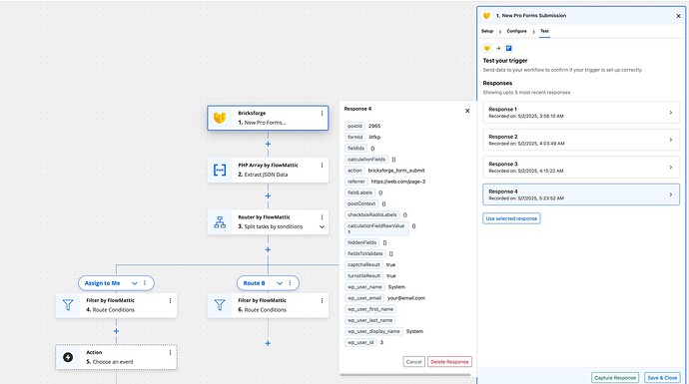Click the Bricksforge shield icon on step 1
The width and height of the screenshot is (689, 384).
pos(220,118)
